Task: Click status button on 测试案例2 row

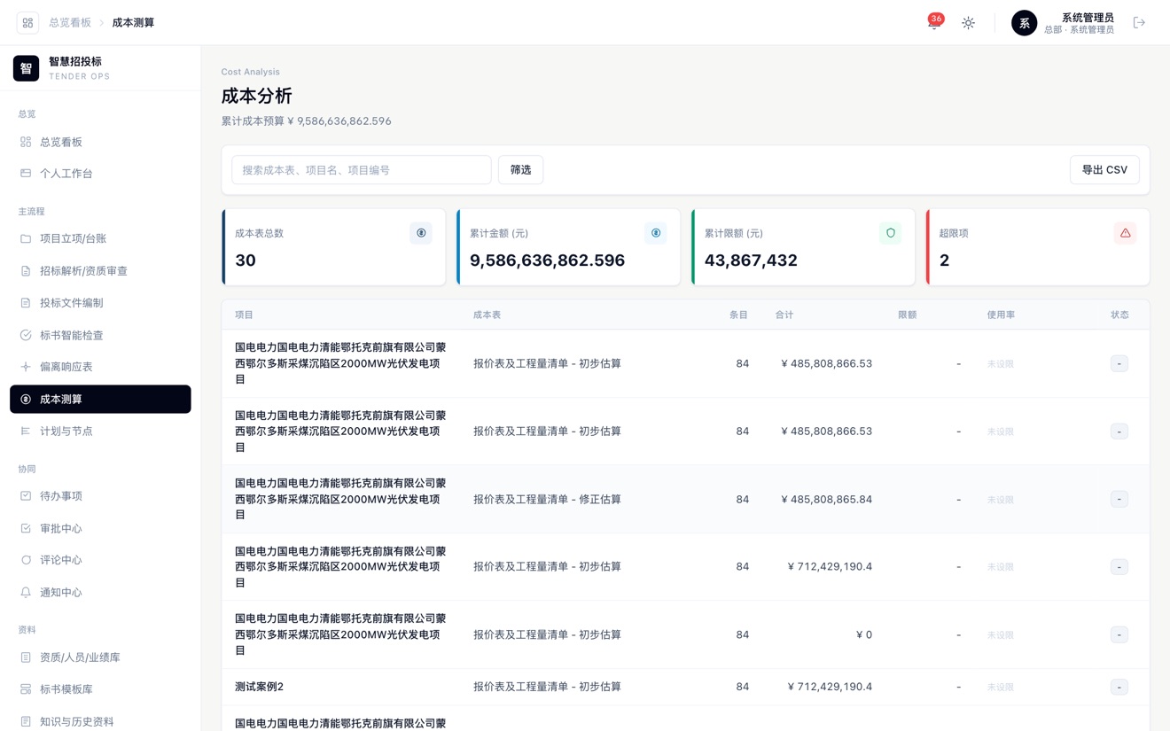Action: pyautogui.click(x=1119, y=687)
